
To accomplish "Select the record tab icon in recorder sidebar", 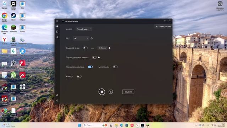I will 57,26.
